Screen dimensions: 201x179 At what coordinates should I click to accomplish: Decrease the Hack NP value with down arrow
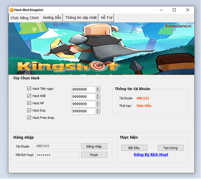coord(98,105)
